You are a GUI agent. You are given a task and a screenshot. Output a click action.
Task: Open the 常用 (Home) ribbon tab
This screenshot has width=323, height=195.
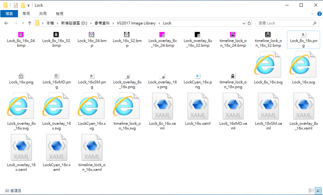pos(26,14)
